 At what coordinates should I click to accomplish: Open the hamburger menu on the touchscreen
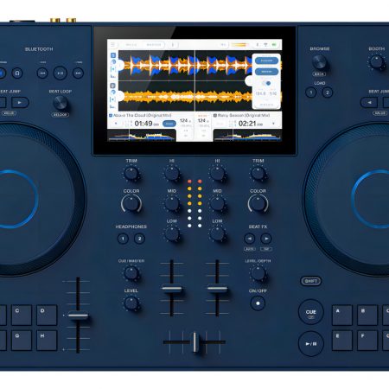click(x=113, y=45)
